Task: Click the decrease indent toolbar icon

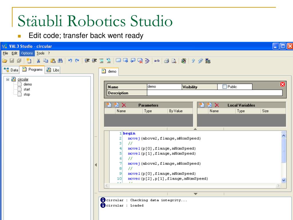Action: point(94,61)
